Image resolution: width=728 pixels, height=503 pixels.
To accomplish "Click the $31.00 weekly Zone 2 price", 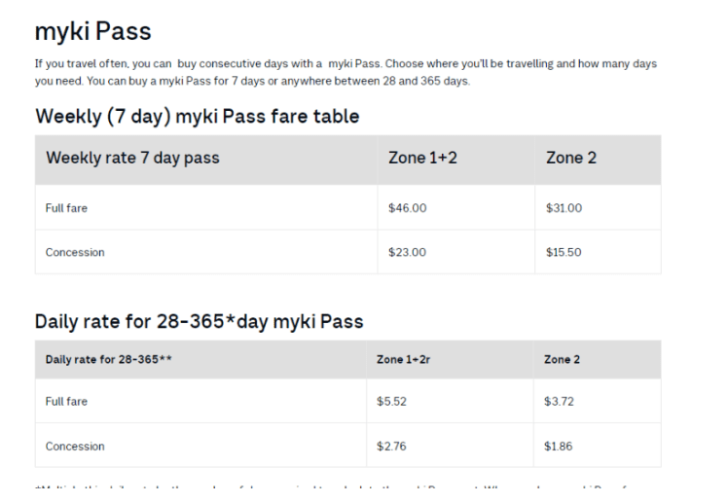I will 564,208.
